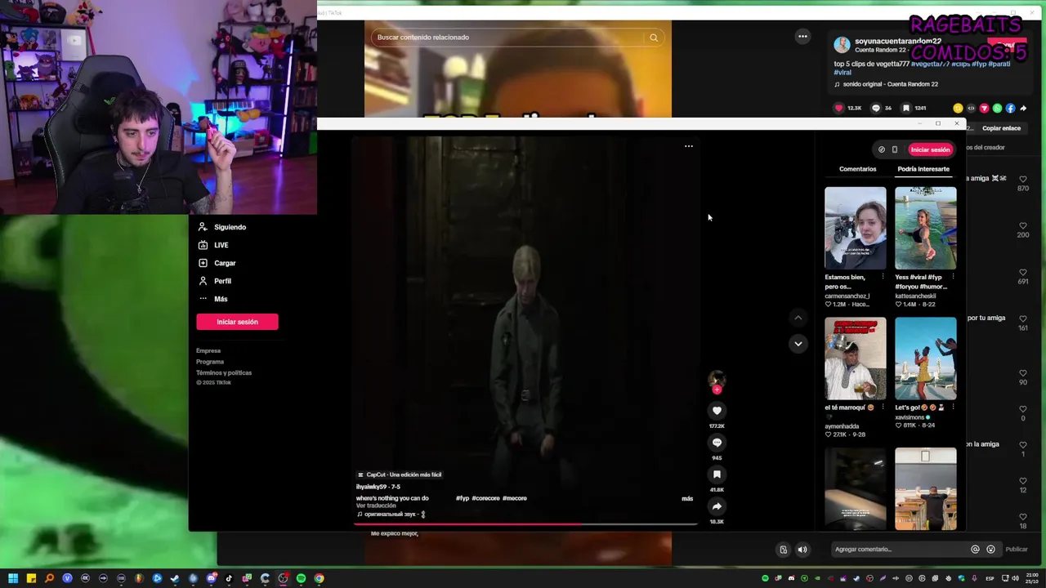Open the Empresa footer link
The height and width of the screenshot is (588, 1046).
click(208, 351)
